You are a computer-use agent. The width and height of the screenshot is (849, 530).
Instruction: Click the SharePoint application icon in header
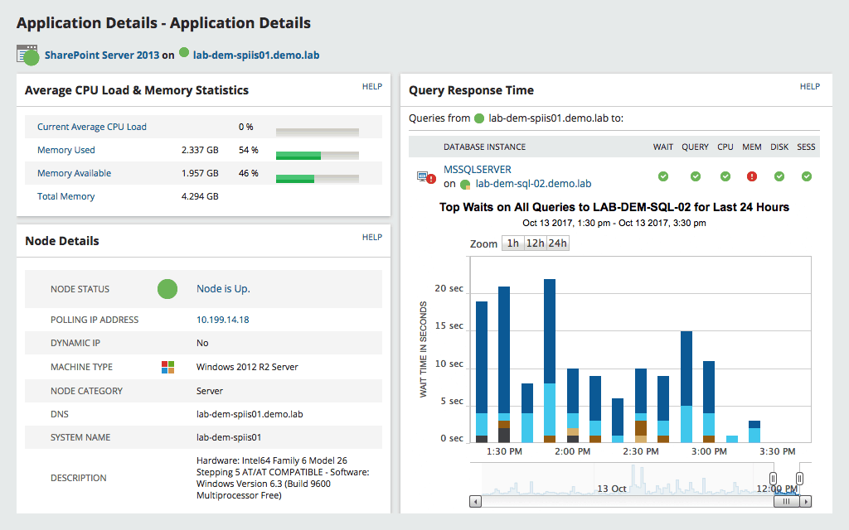pos(27,55)
